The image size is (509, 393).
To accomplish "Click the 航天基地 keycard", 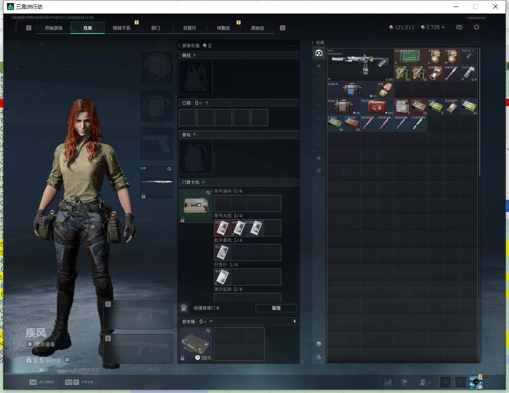I will [x=223, y=252].
